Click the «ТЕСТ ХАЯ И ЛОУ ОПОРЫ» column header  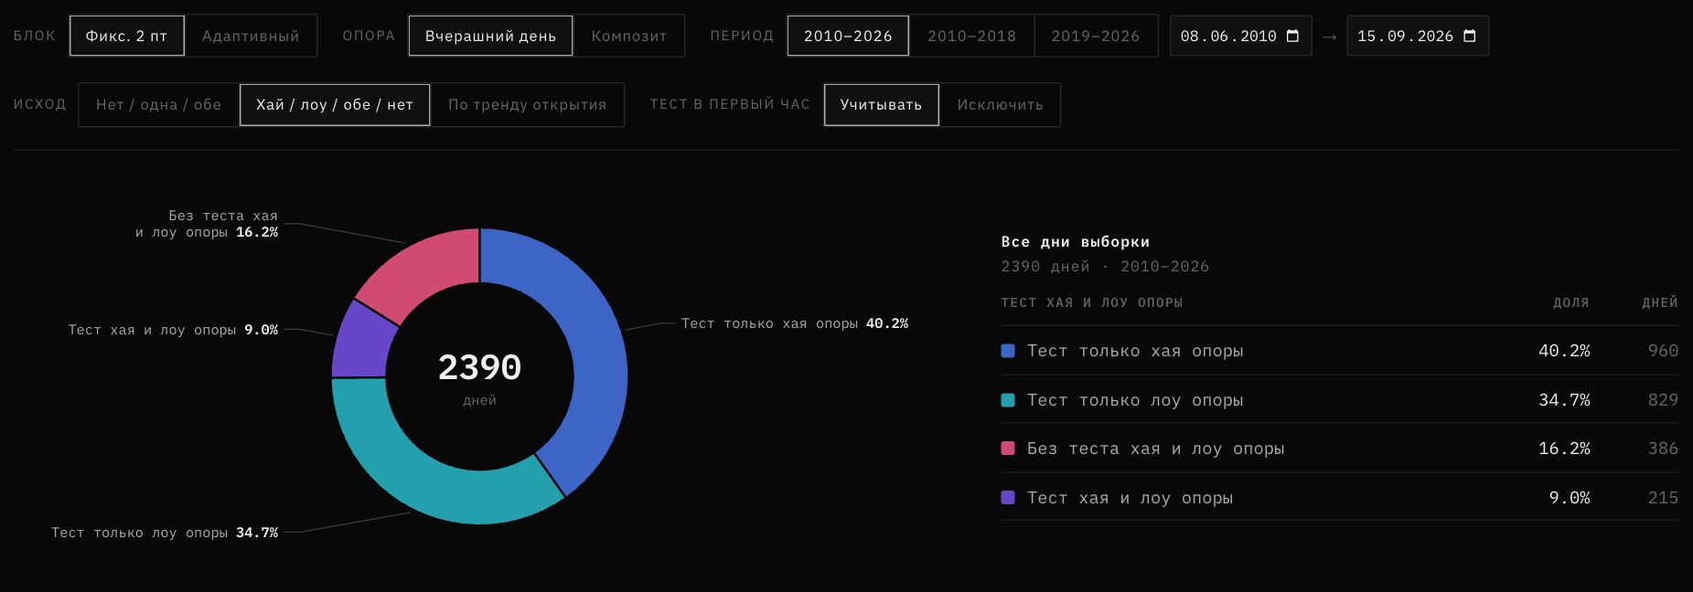(1092, 302)
